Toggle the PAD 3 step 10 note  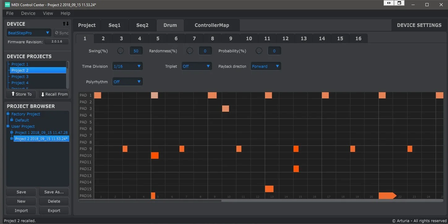pyautogui.click(x=226, y=109)
